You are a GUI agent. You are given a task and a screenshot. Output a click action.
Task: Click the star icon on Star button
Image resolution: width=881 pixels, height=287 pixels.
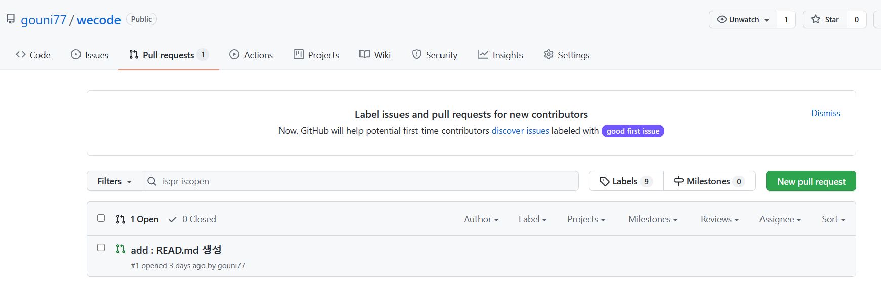pos(816,20)
